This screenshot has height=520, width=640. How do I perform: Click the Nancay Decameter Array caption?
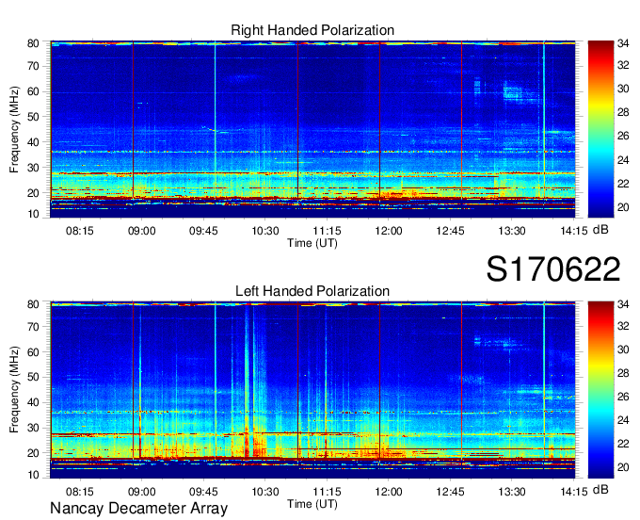pyautogui.click(x=138, y=509)
